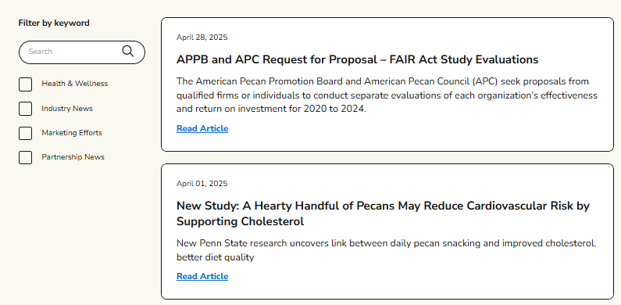The image size is (621, 305).
Task: Open Read Article for pecan cholesterol study
Action: point(202,276)
